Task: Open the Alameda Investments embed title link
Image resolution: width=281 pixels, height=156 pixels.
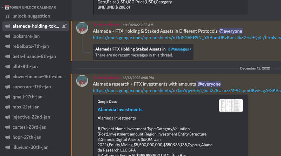Action: (x=120, y=110)
